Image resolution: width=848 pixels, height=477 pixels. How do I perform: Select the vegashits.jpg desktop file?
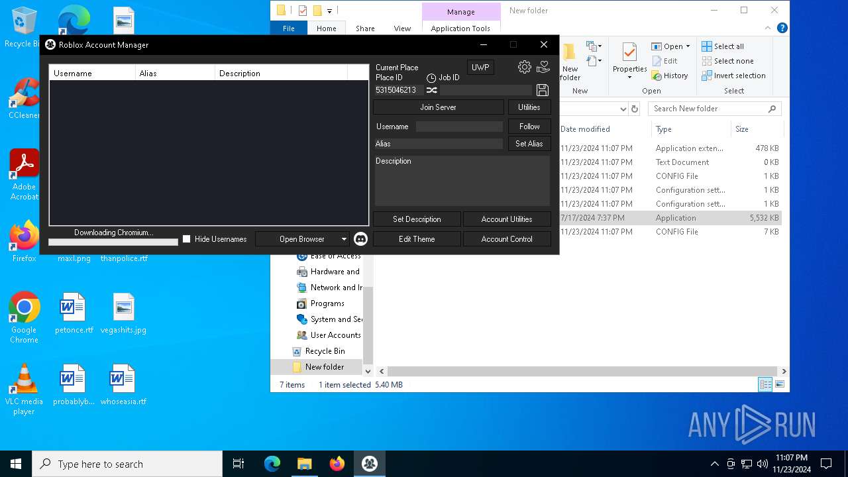click(123, 313)
